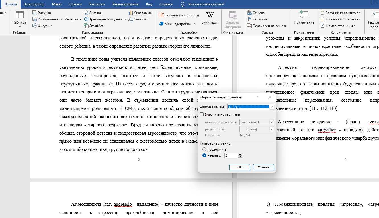Switch to the Вид tab
This screenshot has width=379, height=218.
pyautogui.click(x=149, y=4)
